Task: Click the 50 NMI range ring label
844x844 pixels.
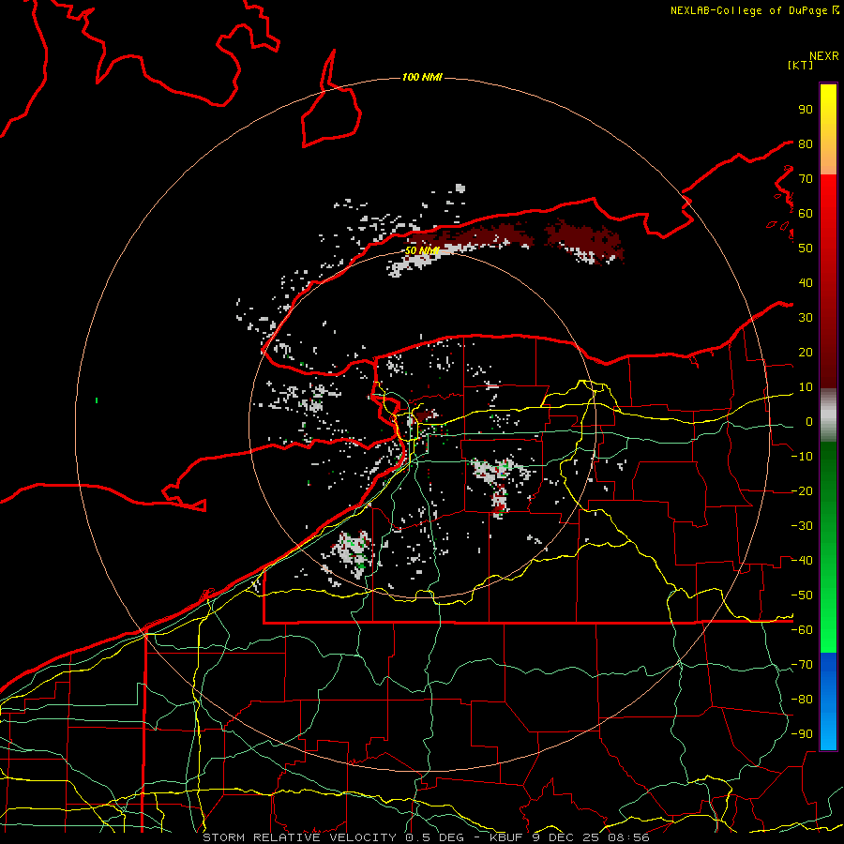Action: pyautogui.click(x=422, y=250)
